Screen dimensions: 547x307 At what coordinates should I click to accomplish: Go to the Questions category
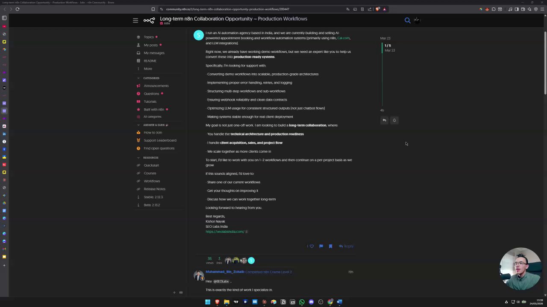[151, 93]
